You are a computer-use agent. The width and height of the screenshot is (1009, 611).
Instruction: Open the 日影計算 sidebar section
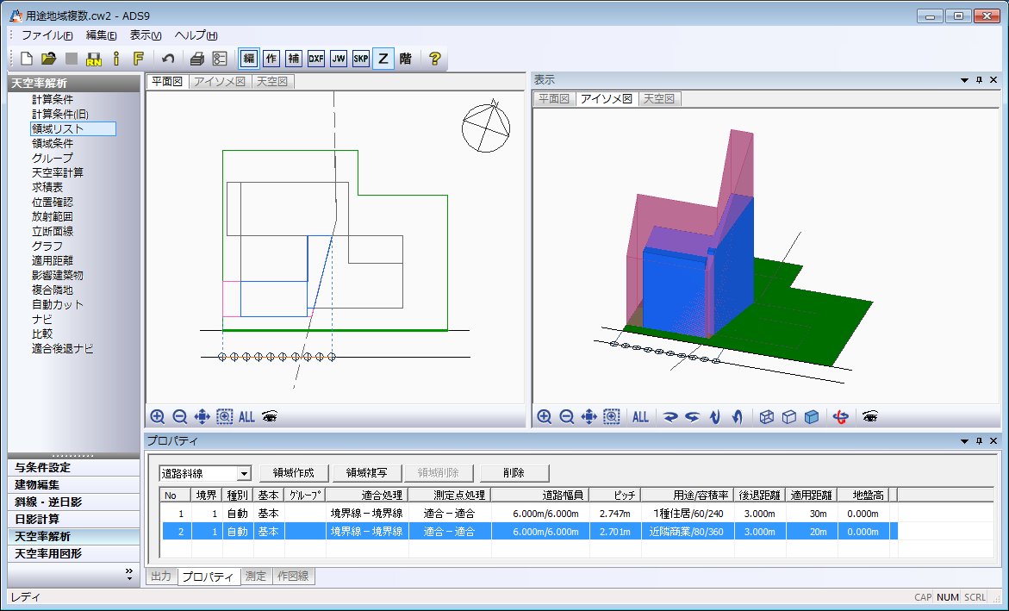tap(73, 519)
